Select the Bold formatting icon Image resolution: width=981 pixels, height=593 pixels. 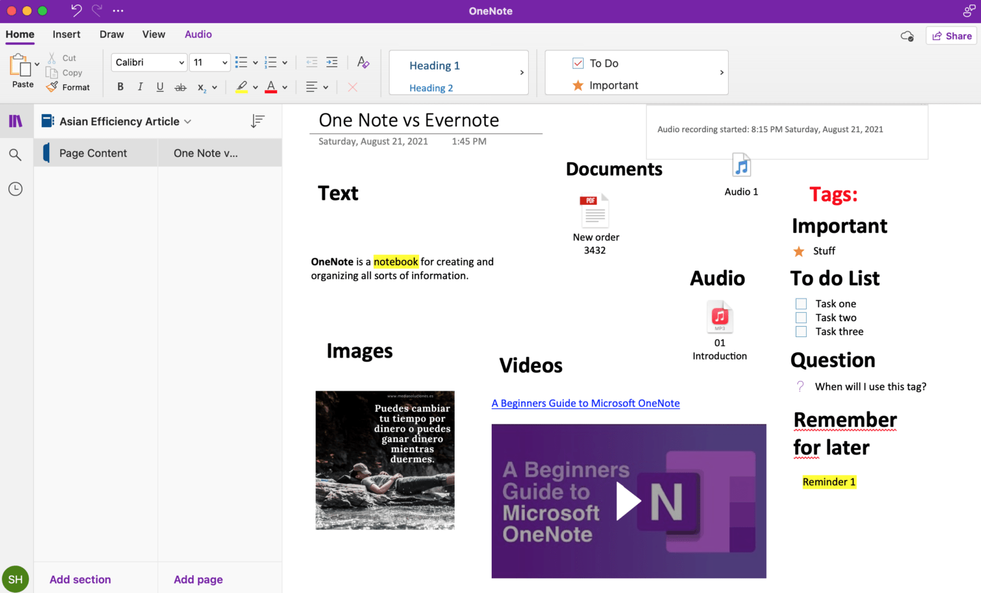pyautogui.click(x=120, y=87)
